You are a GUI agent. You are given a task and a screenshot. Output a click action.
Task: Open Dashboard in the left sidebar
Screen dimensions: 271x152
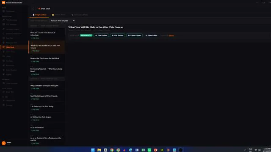(x=14, y=11)
